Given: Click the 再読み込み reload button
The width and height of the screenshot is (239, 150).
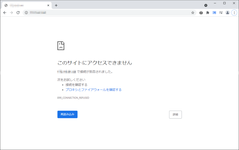Looking at the screenshot, I should tap(68, 115).
